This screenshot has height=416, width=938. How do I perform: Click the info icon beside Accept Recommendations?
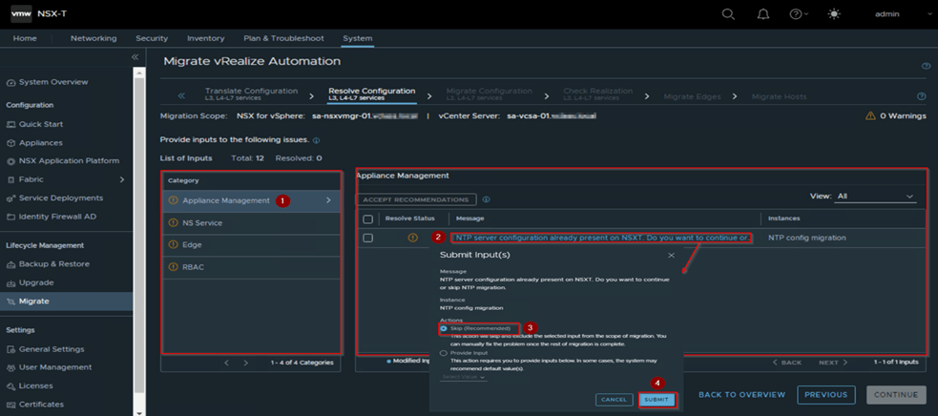487,200
